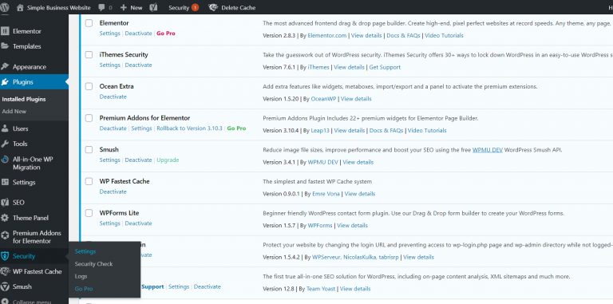Viewport: 613px width, 304px height.
Task: Click the Appearance paintbrush icon
Action: click(5, 67)
